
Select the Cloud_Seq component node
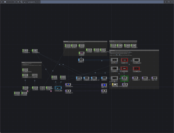click(58, 88)
